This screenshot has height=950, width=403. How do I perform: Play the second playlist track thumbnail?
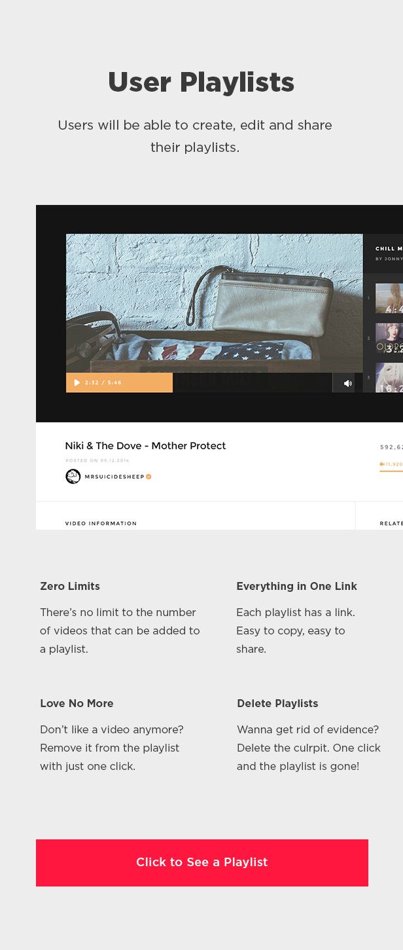tap(389, 338)
